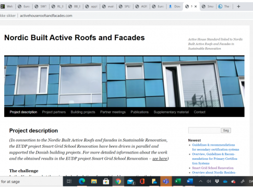
Task: Click the volume icon in system tray
Action: [209, 181]
